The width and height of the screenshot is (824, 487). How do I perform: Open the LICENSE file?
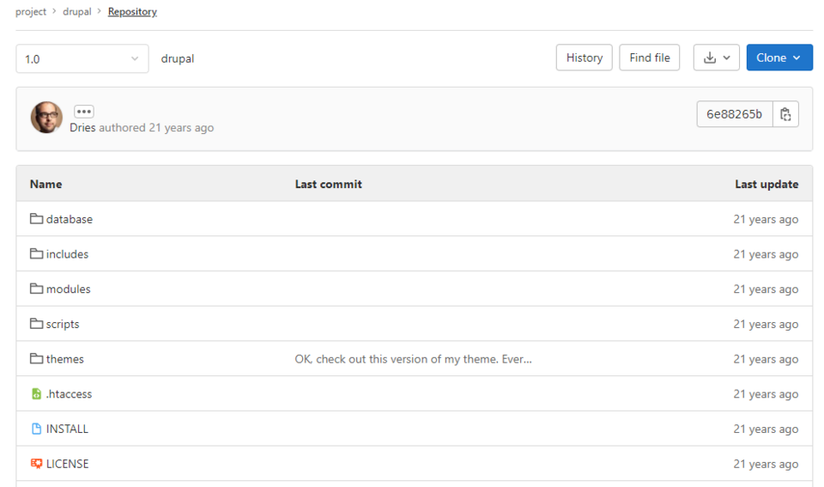67,464
